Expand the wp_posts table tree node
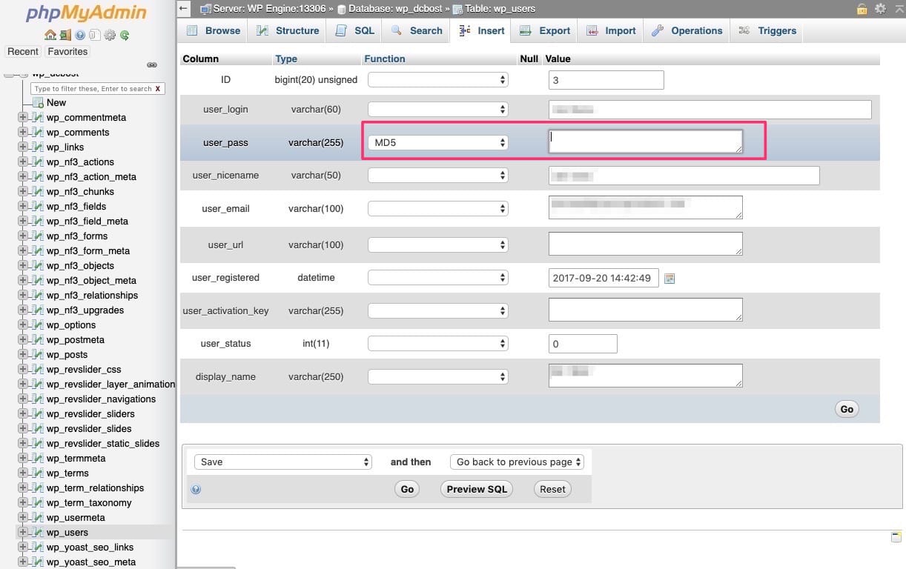906x569 pixels. pos(22,355)
